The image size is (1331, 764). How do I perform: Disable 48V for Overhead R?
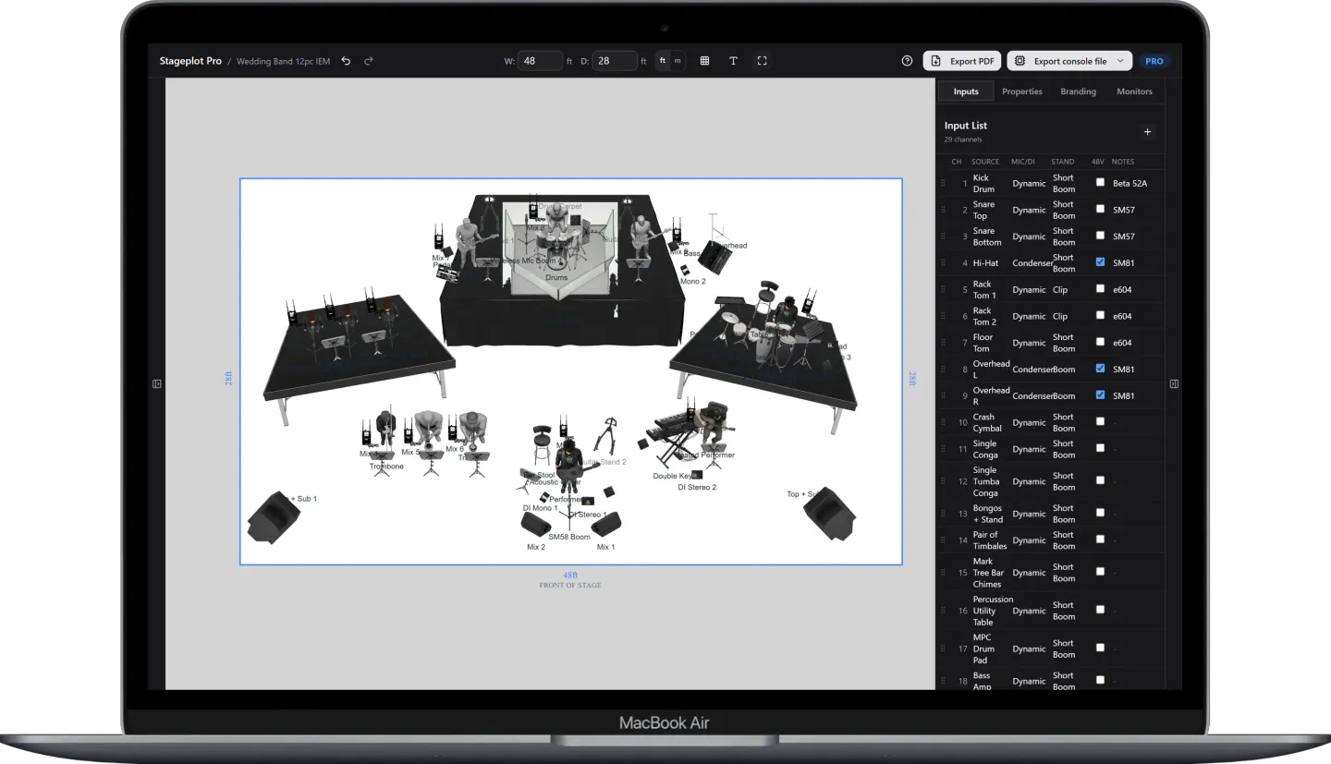pyautogui.click(x=1100, y=395)
